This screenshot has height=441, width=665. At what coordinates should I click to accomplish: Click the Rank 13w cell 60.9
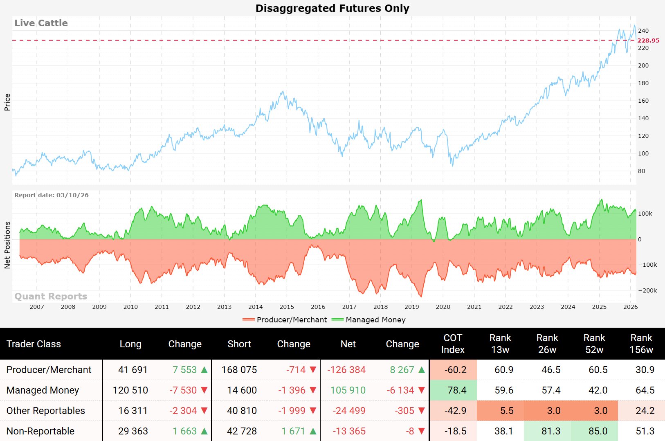[500, 370]
